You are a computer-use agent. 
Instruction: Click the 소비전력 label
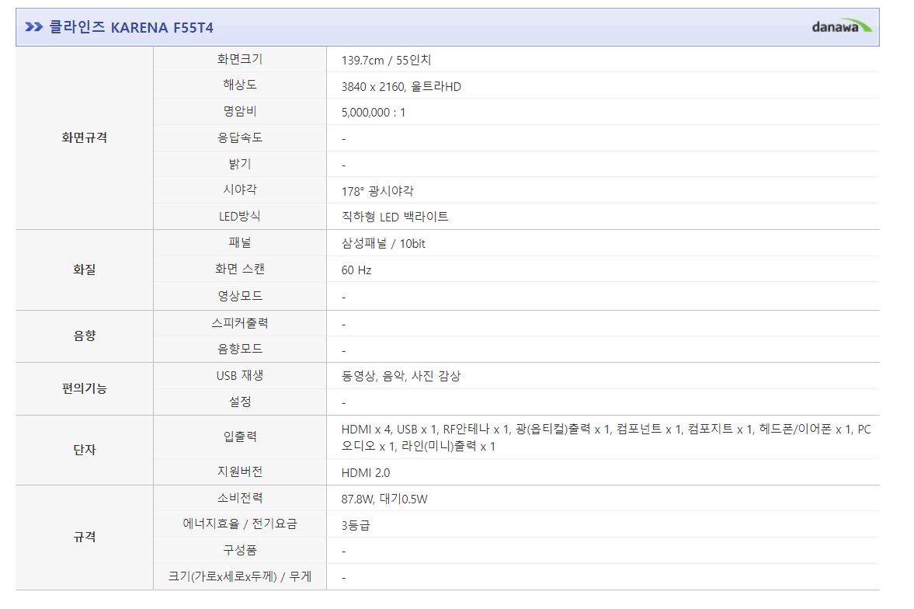[240, 498]
